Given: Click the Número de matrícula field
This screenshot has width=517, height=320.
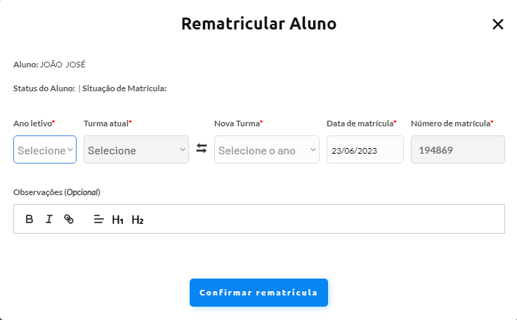Looking at the screenshot, I should [x=458, y=149].
